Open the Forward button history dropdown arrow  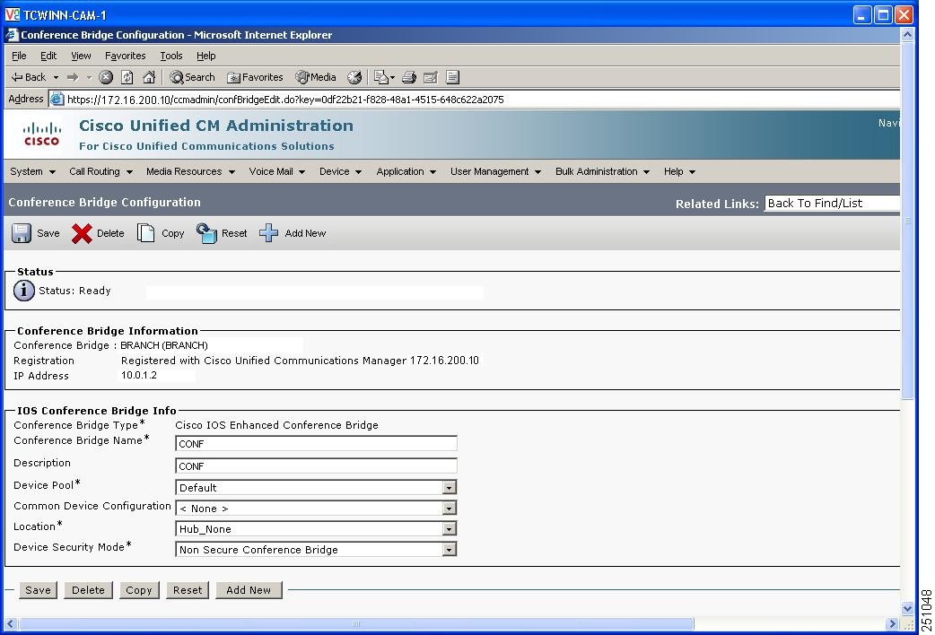pos(89,77)
